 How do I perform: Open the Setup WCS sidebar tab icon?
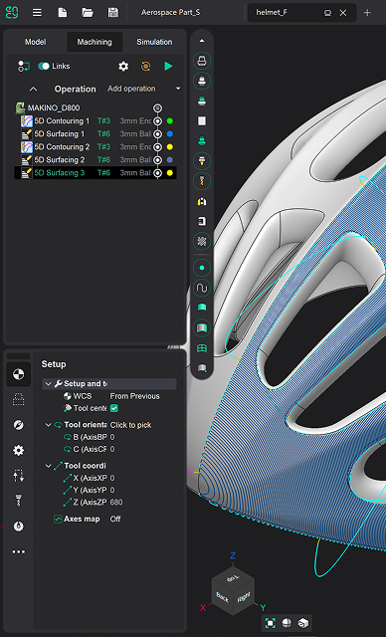(x=18, y=374)
